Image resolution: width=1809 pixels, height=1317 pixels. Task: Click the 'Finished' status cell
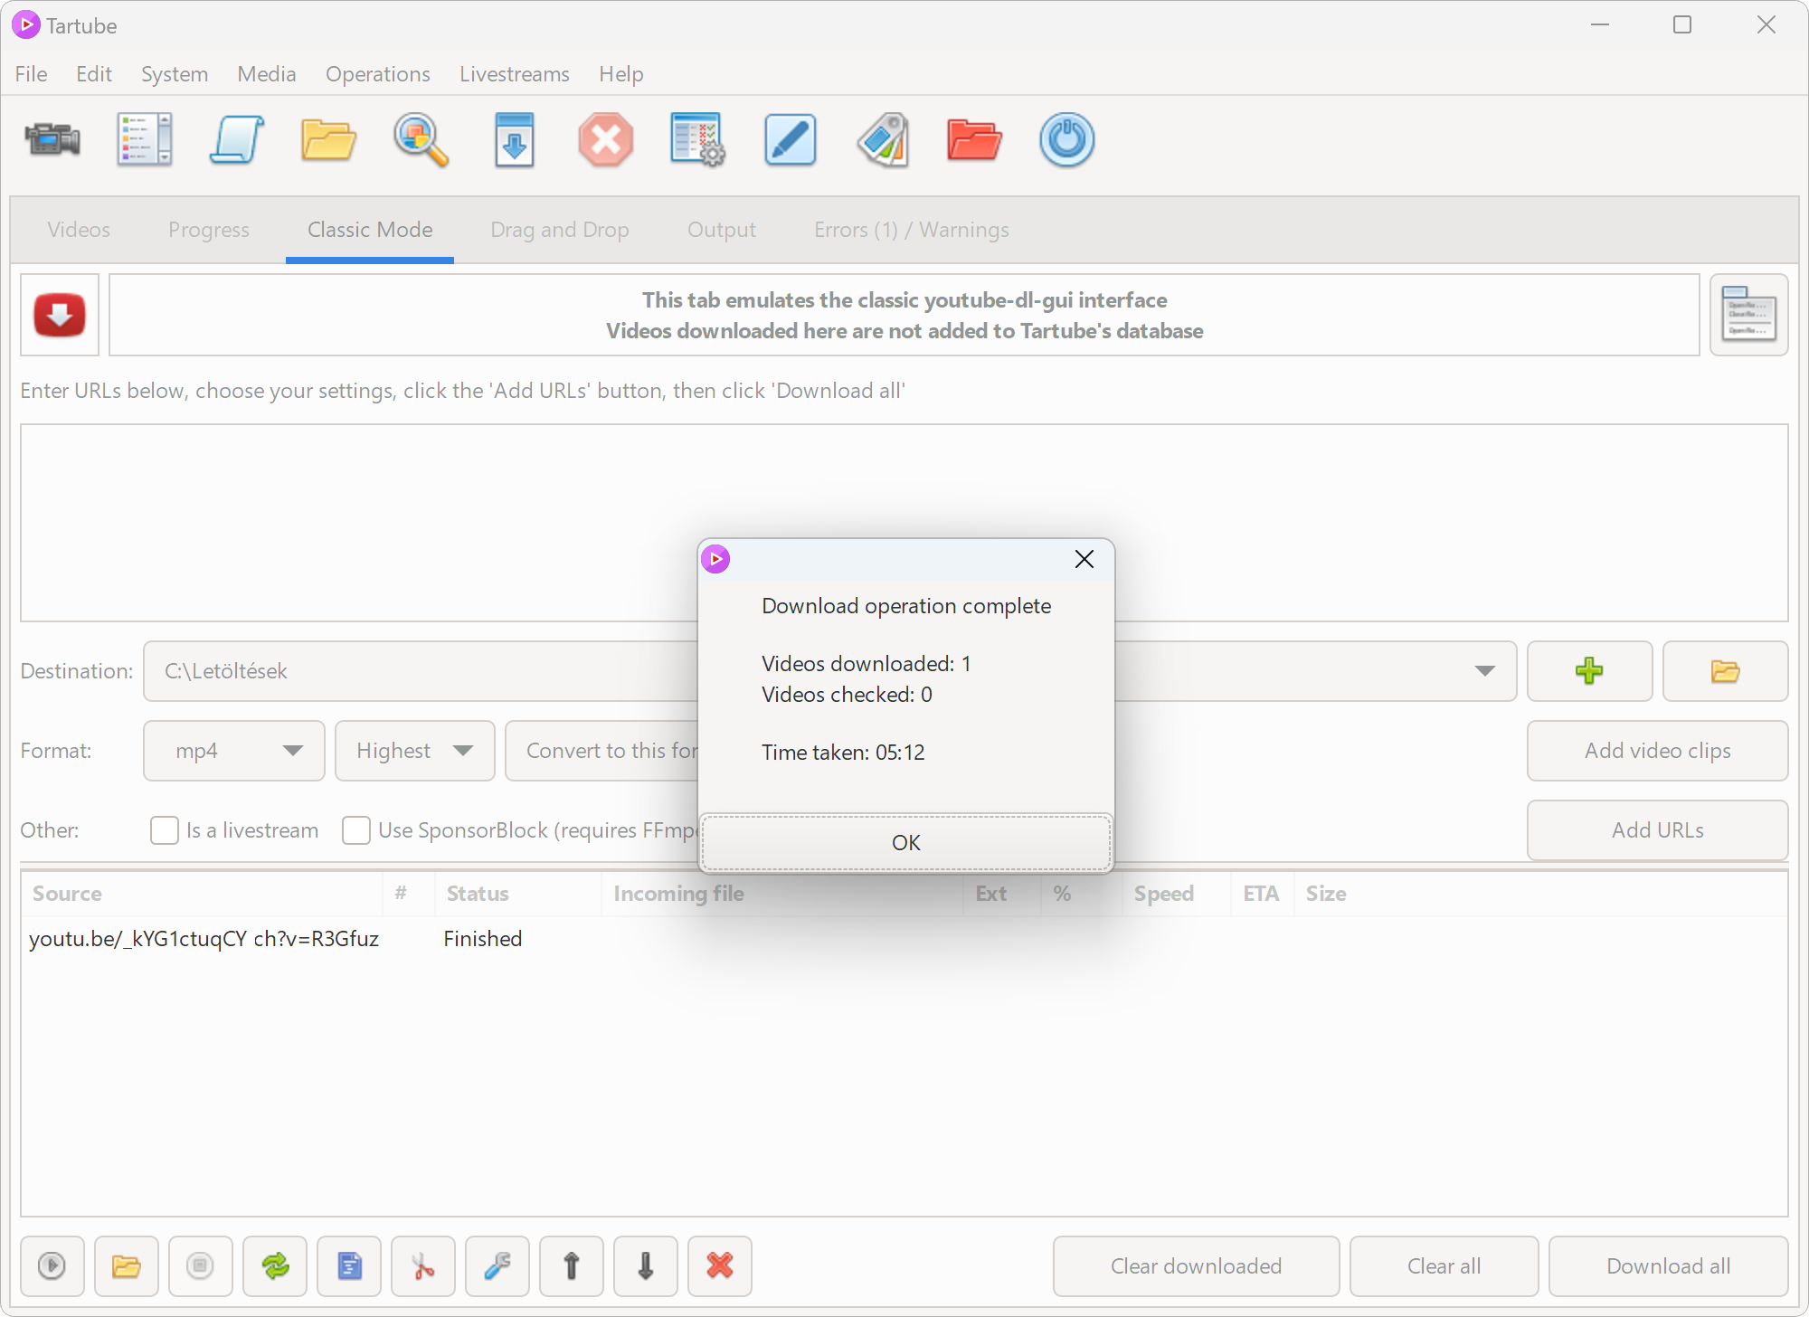pyautogui.click(x=483, y=939)
